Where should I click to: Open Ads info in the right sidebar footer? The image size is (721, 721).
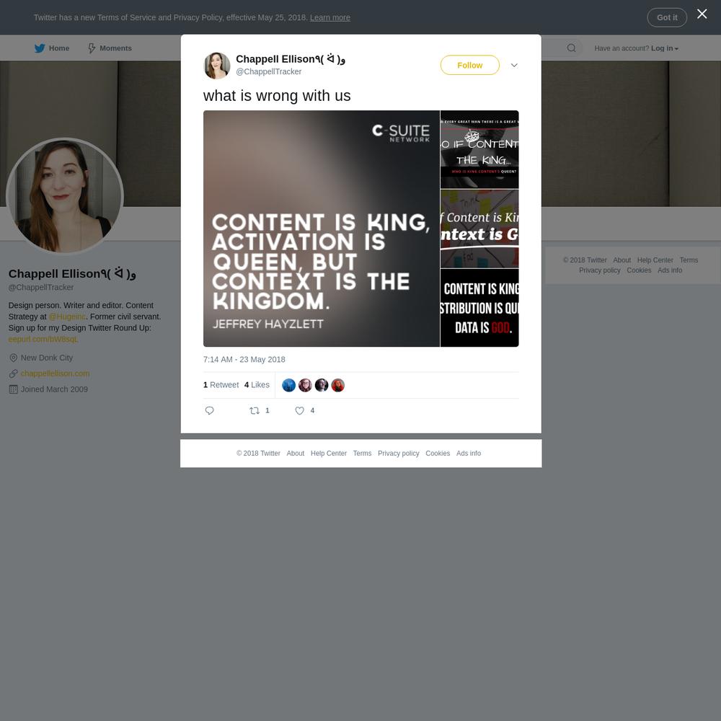(x=670, y=270)
